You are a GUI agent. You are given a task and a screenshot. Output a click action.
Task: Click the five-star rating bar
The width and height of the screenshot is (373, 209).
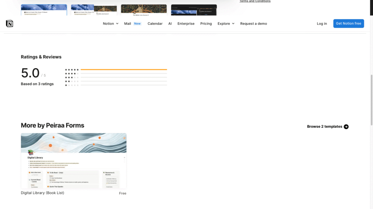[124, 70]
